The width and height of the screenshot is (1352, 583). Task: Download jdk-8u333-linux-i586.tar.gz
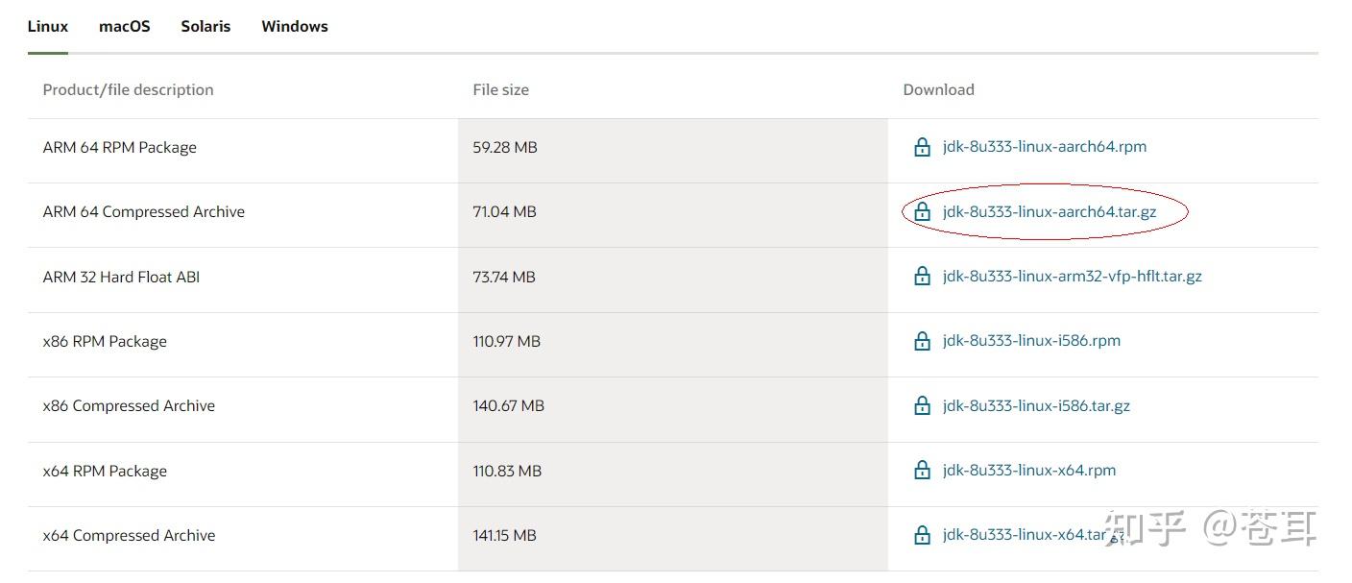(x=1036, y=405)
